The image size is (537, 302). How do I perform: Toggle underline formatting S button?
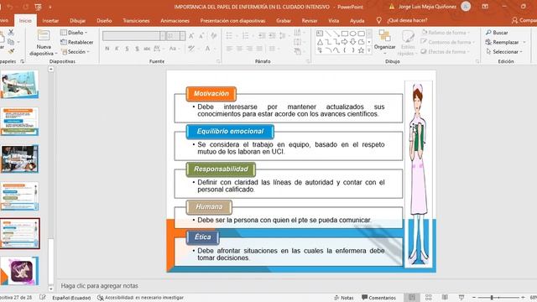point(127,49)
